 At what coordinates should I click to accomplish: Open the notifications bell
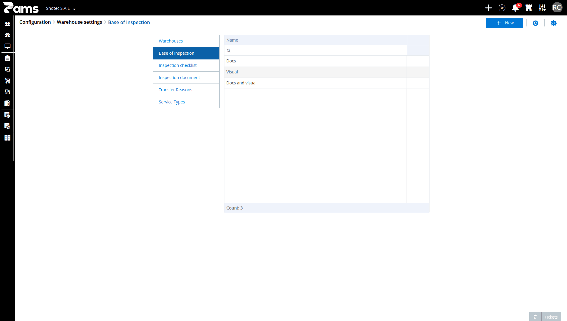coord(515,8)
